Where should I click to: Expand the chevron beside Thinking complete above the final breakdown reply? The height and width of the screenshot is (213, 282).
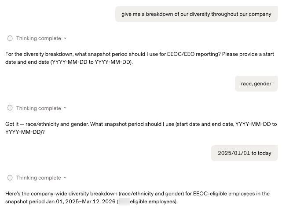tap(65, 178)
